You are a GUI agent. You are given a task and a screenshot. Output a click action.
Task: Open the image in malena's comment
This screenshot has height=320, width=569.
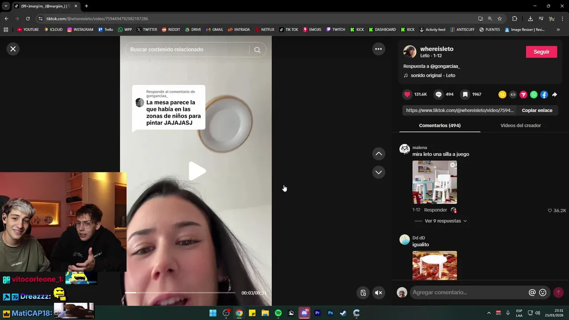click(x=435, y=182)
